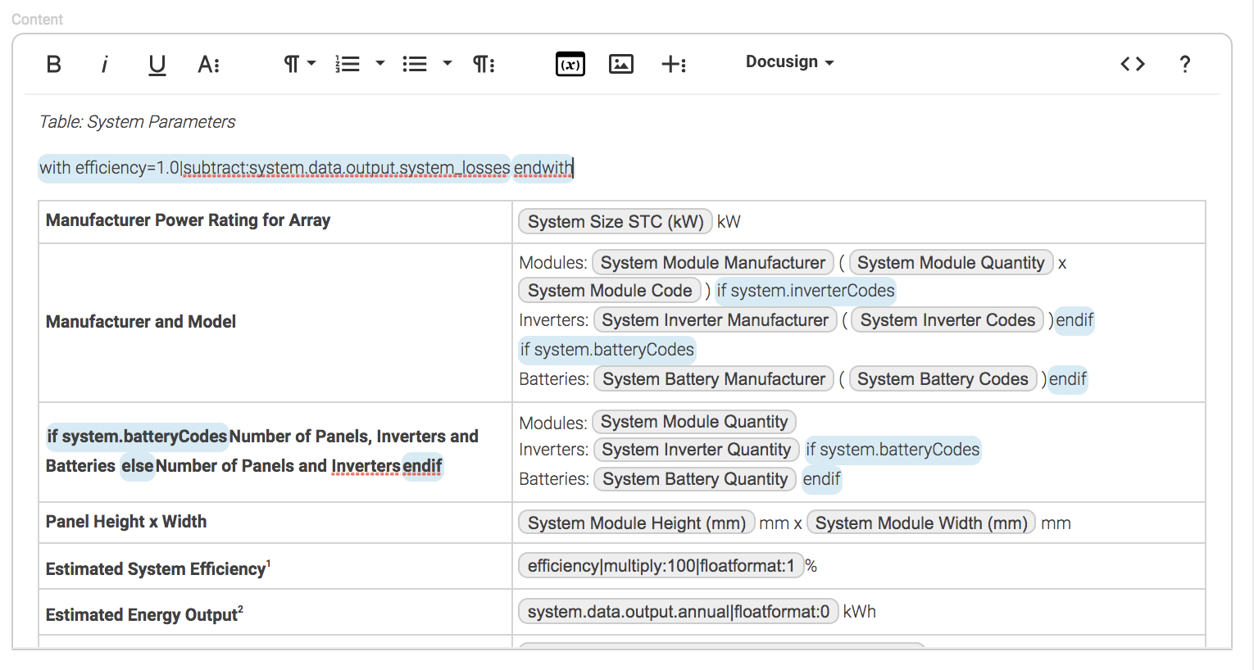This screenshot has width=1254, height=670.
Task: Click the 'endwith' tag
Action: pyautogui.click(x=543, y=168)
